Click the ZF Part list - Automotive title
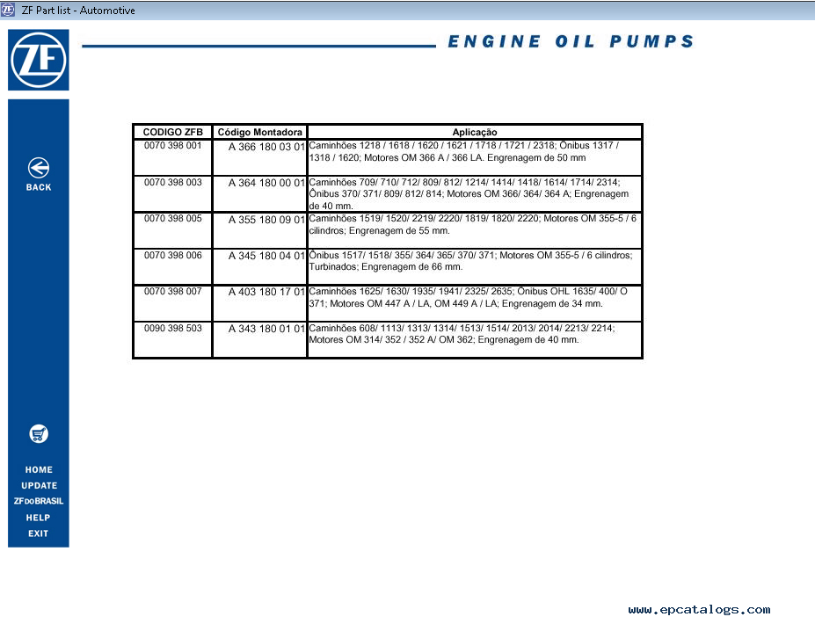 pyautogui.click(x=78, y=10)
